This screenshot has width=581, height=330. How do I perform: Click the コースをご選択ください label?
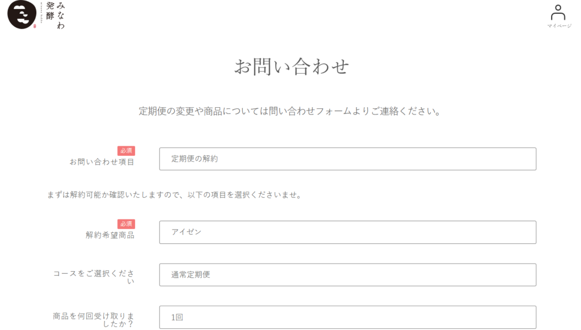94,277
